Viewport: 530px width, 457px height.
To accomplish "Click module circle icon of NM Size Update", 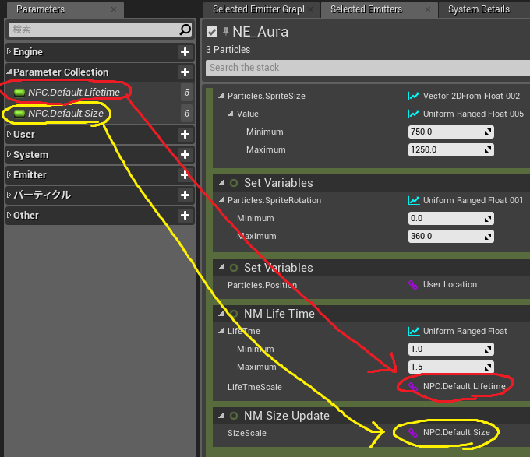I will (234, 416).
